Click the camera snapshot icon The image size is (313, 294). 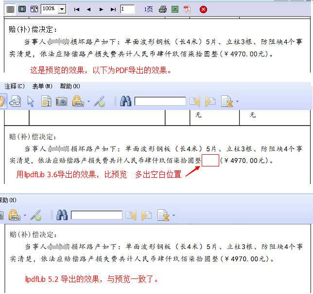[61, 101]
